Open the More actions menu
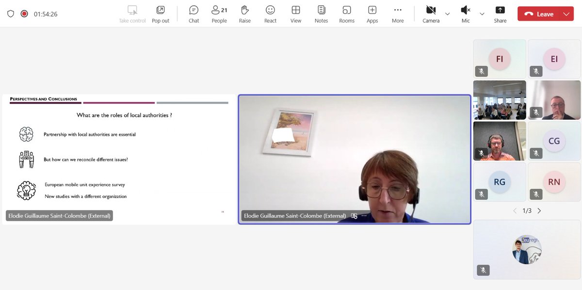Viewport: 582px width, 290px height. pyautogui.click(x=398, y=13)
